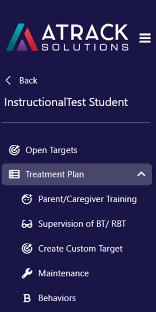Click the Behaviors bold B icon
Image resolution: width=156 pixels, height=312 pixels.
pyautogui.click(x=27, y=298)
